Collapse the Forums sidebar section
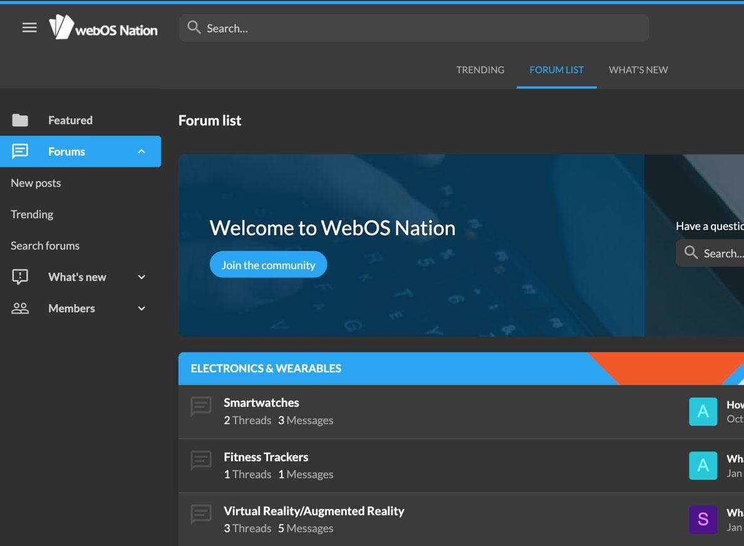The image size is (744, 546). click(x=142, y=152)
